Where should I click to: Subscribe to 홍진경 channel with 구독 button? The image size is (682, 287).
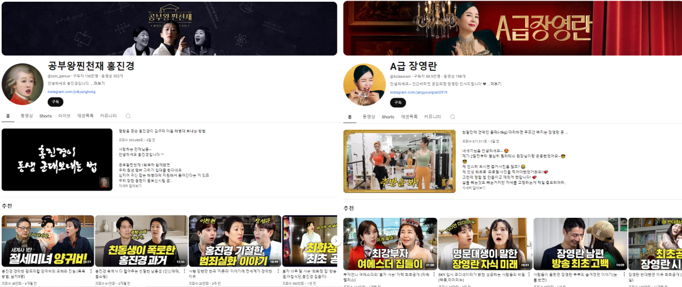click(x=56, y=102)
